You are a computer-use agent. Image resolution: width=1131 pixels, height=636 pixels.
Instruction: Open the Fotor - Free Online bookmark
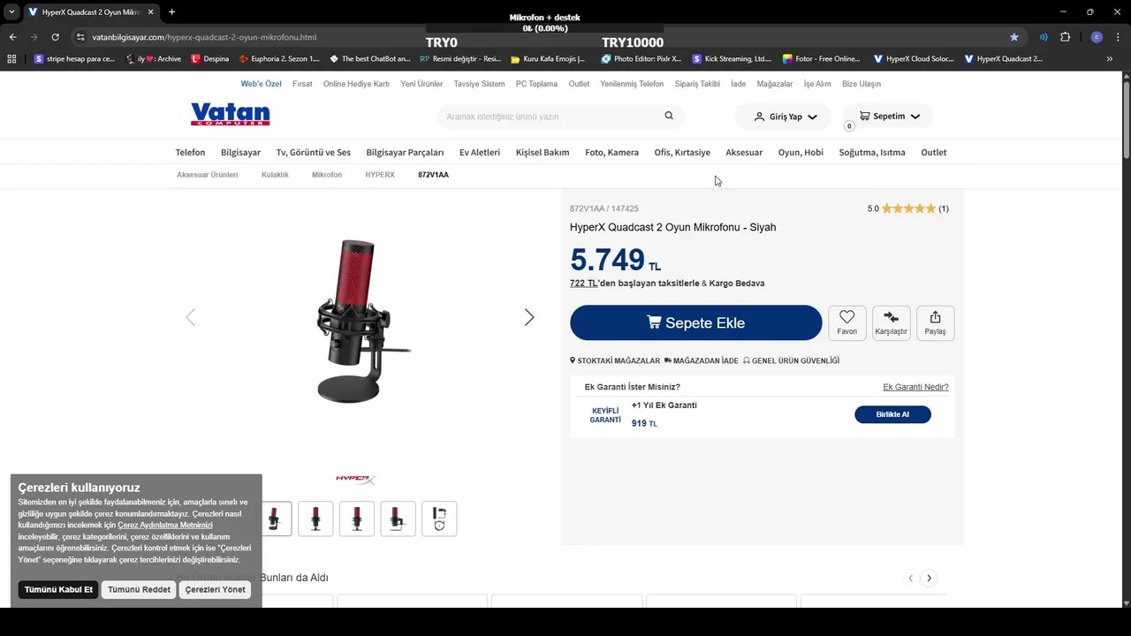pos(821,59)
